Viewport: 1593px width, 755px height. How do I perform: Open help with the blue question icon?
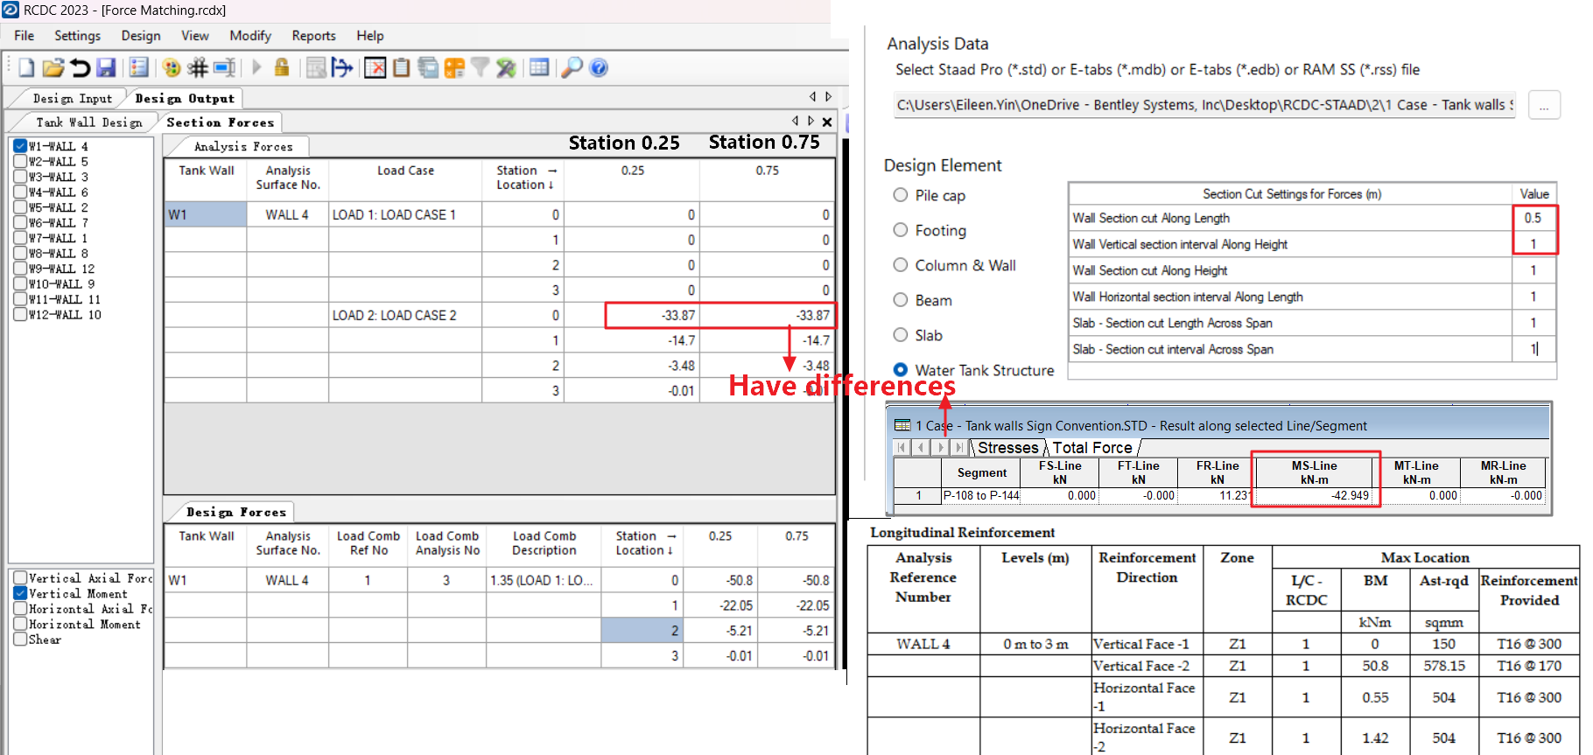[x=599, y=68]
